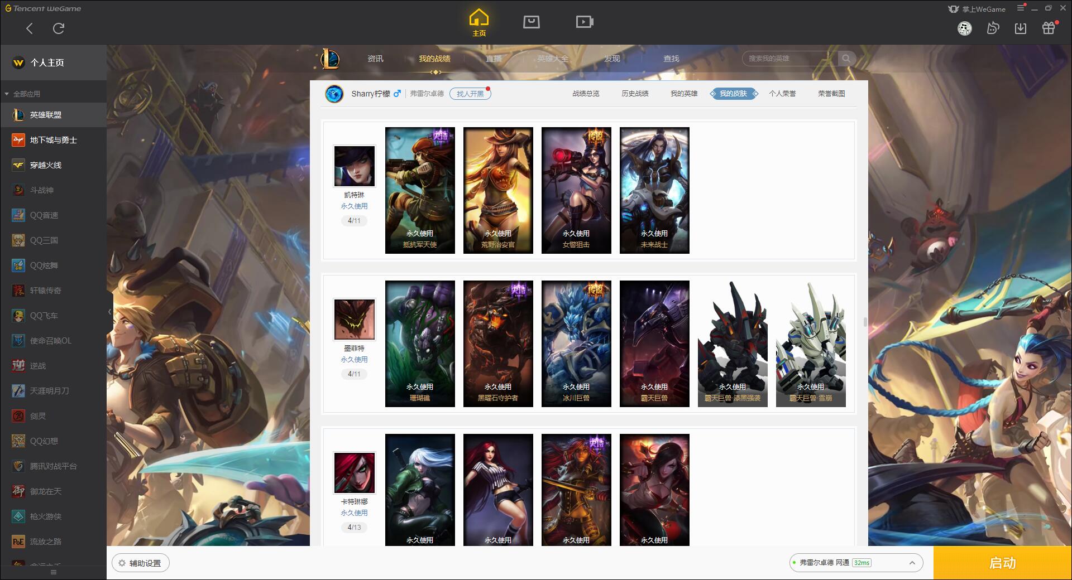
Task: Select 地下城与勇士 in app list
Action: [x=53, y=140]
